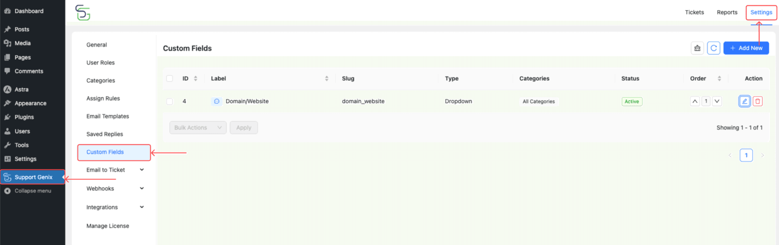Open Dashboard icon in WordPress sidebar
Screen dimensions: 779x245
[x=8, y=11]
